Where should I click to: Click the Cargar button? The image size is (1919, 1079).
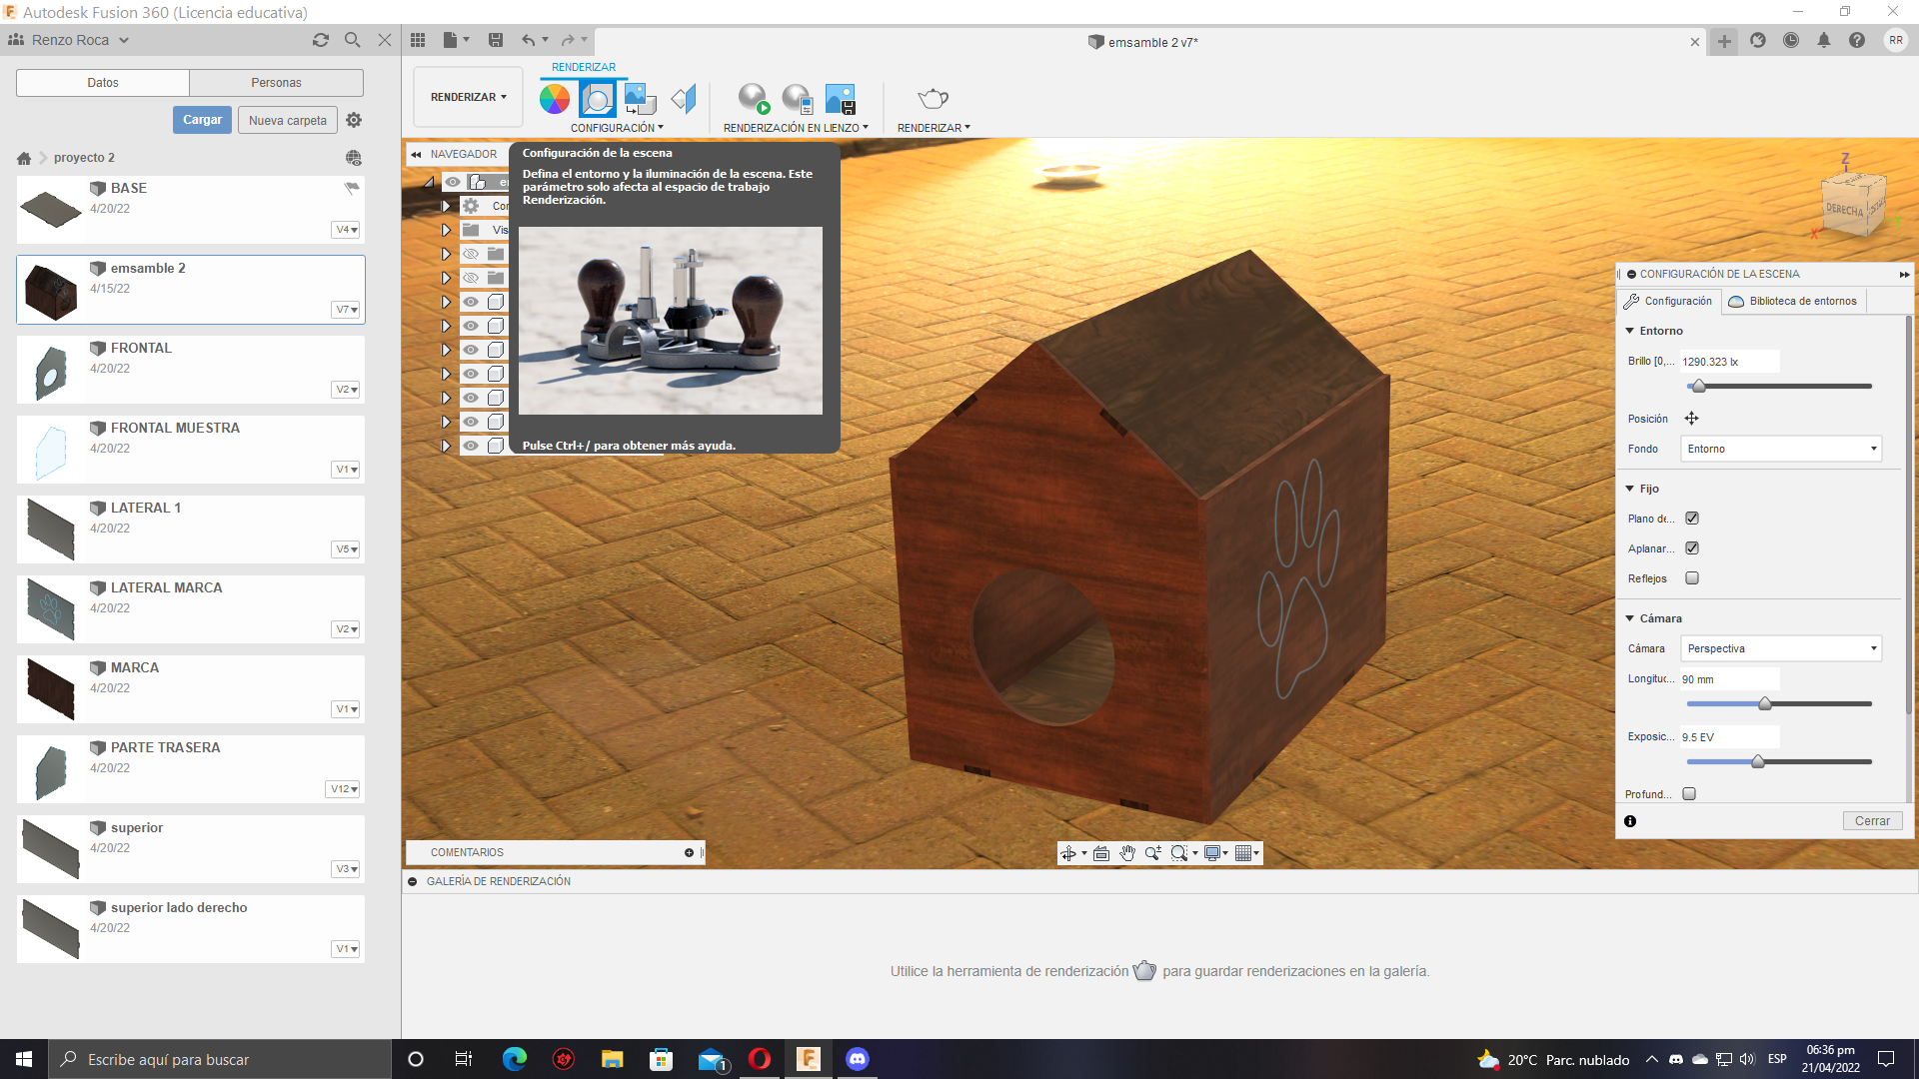(202, 120)
